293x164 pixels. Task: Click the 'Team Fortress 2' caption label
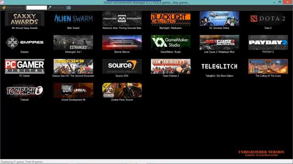(x=171, y=76)
